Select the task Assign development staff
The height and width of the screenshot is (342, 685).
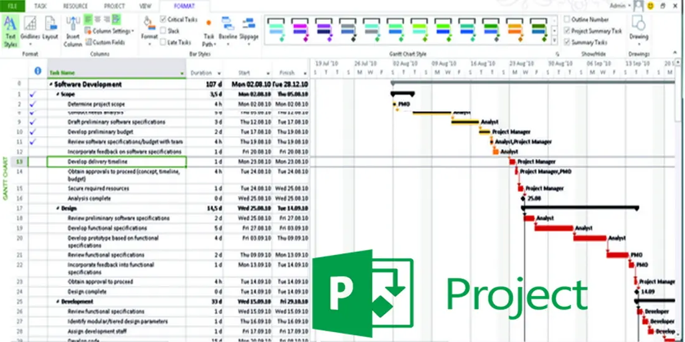(x=97, y=331)
